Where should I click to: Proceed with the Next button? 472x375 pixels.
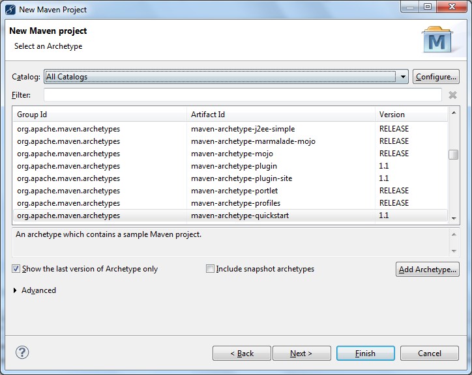pyautogui.click(x=302, y=353)
